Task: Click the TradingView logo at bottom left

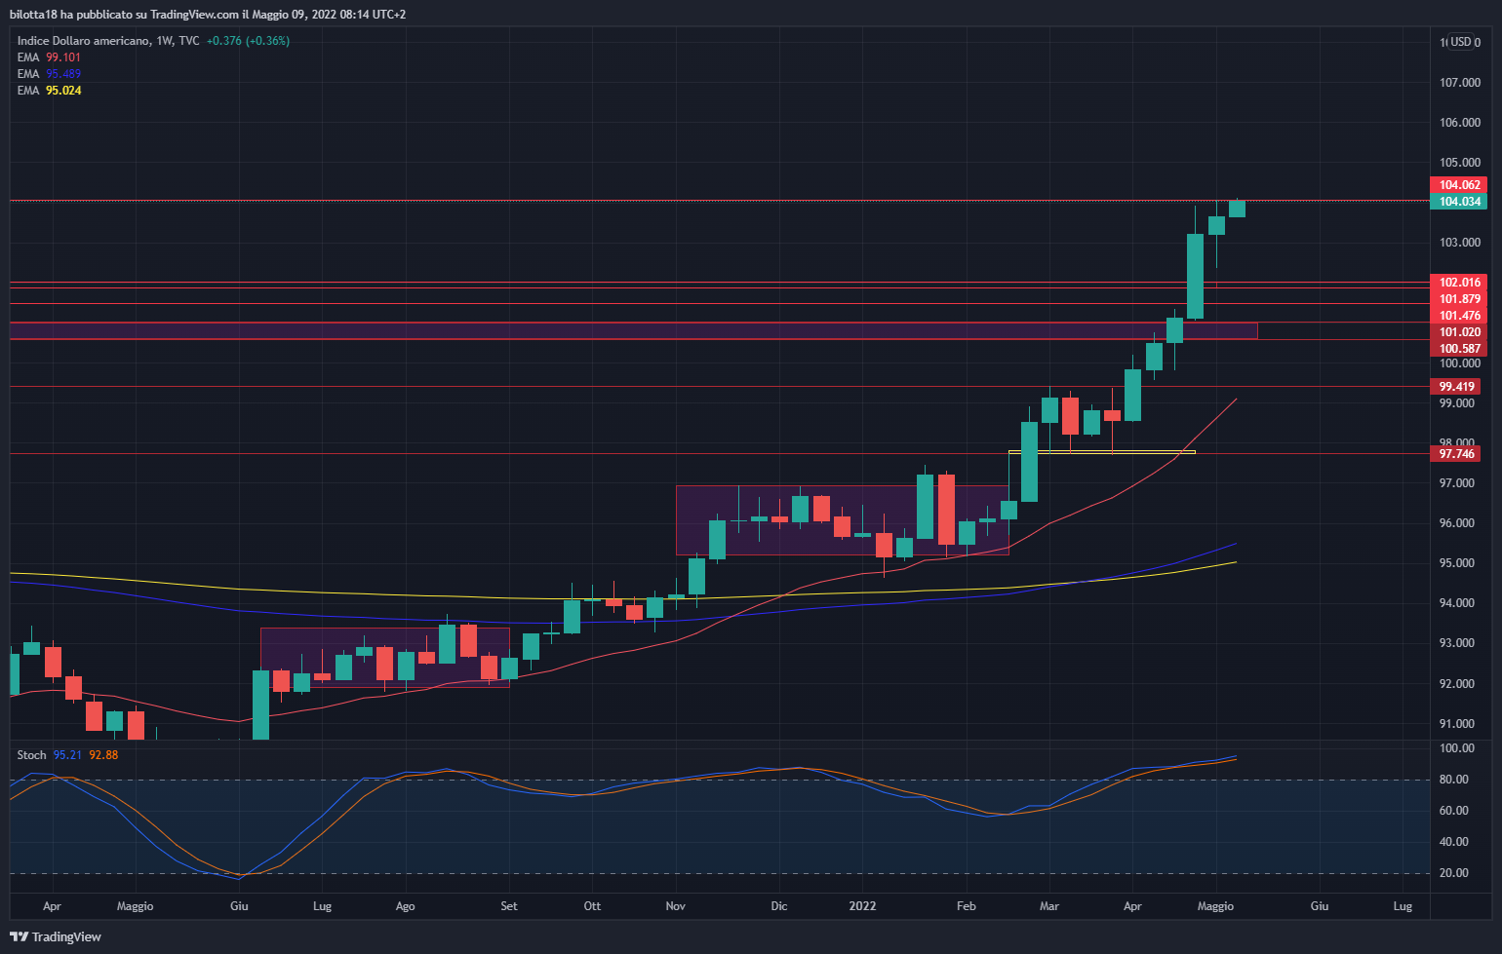Action: [x=56, y=936]
